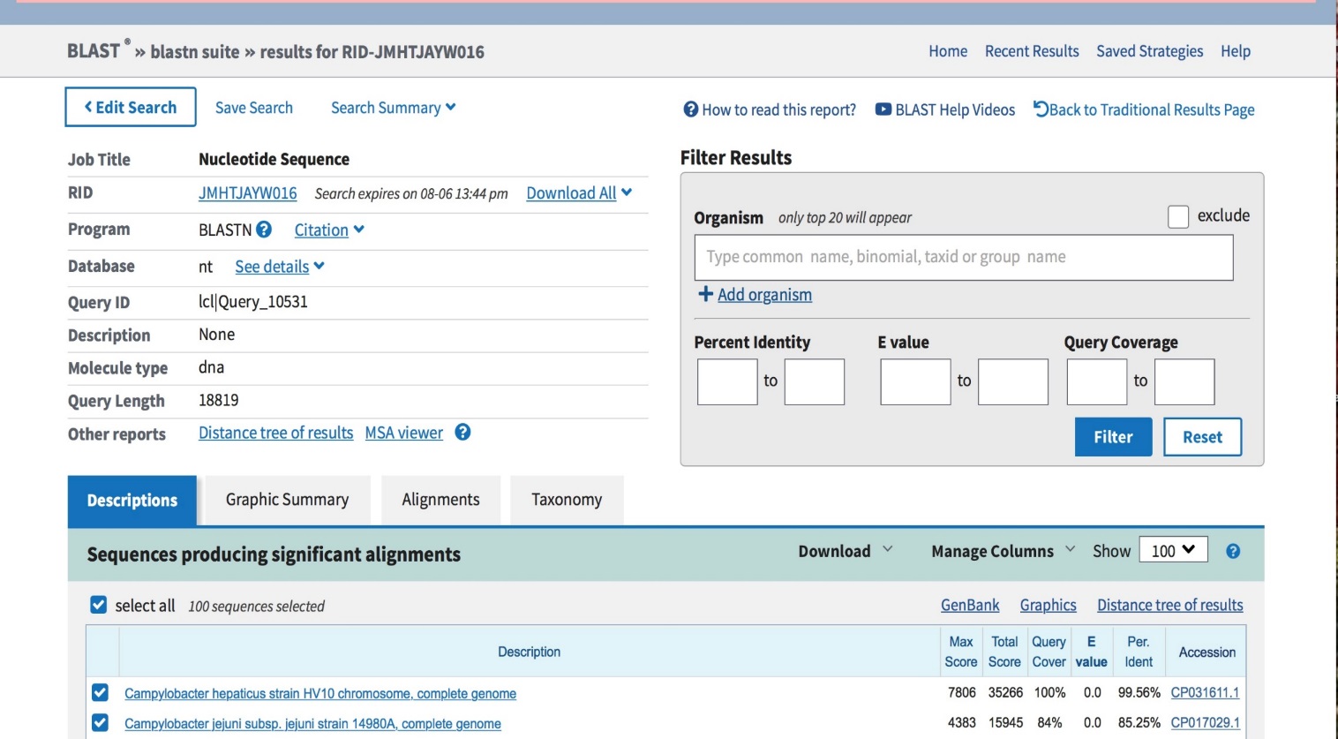Expand the Search Summary dropdown

[x=393, y=108]
